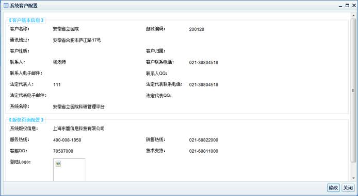Select the postal code 200120
358x196 pixels.
point(197,29)
